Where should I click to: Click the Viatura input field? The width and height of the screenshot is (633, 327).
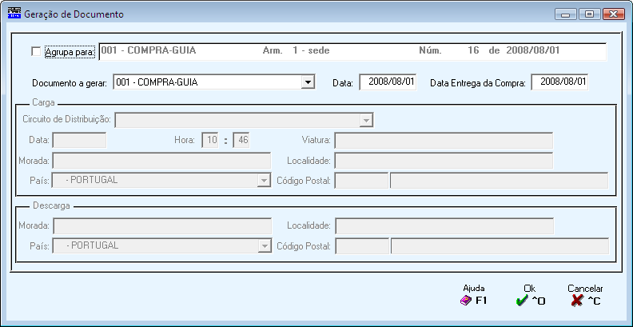pos(444,141)
